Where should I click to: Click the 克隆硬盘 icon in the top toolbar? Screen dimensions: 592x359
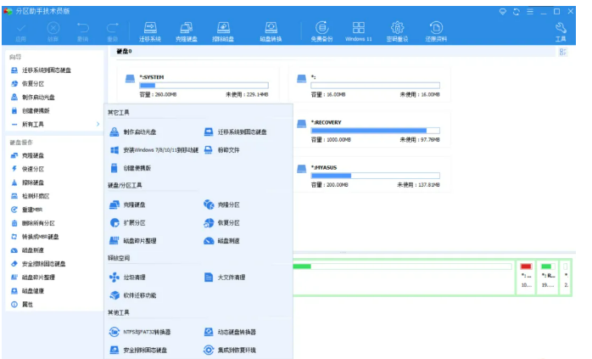[186, 31]
